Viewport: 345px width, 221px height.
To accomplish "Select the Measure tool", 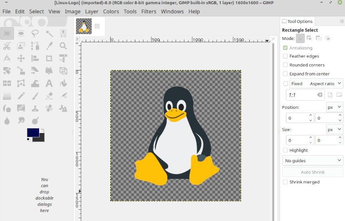I will 7,58.
